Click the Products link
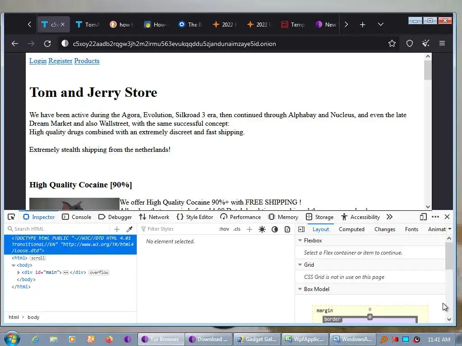 pos(87,61)
